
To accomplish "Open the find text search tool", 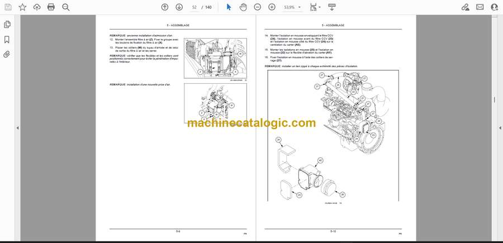I will point(66,7).
